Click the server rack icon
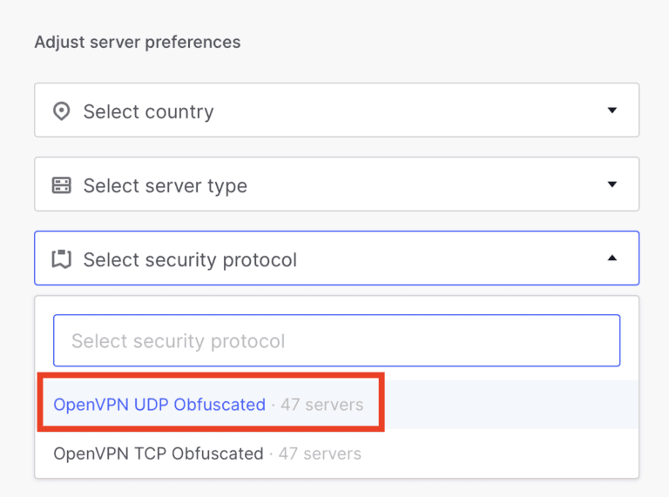The width and height of the screenshot is (669, 497). pos(61,185)
